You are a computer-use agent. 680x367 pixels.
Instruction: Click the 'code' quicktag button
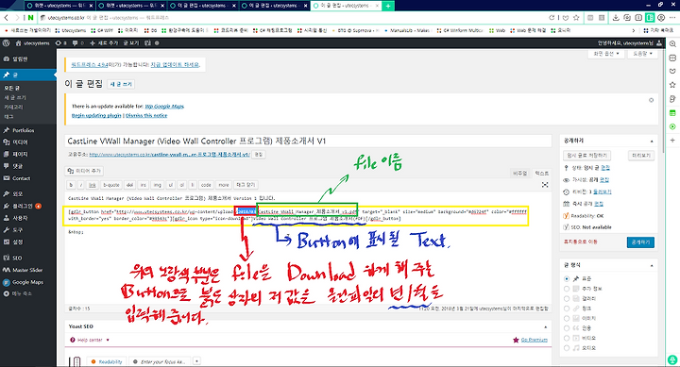206,185
